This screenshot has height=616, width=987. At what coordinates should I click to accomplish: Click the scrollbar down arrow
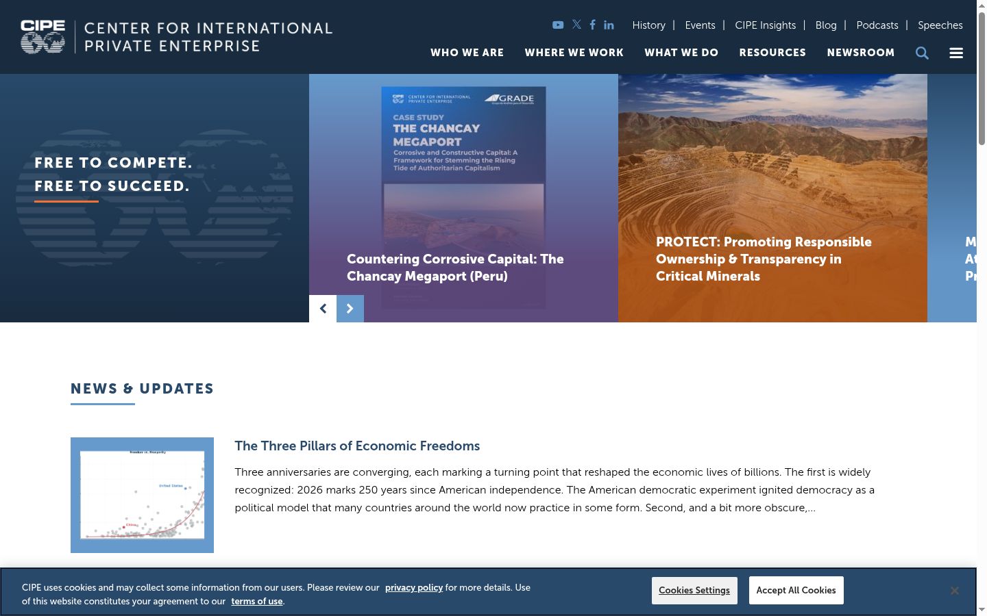tap(982, 609)
